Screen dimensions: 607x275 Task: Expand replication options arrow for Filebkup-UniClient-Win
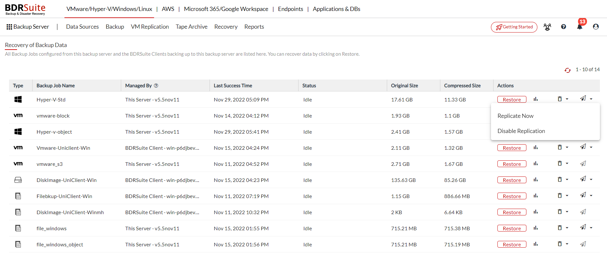(x=591, y=196)
